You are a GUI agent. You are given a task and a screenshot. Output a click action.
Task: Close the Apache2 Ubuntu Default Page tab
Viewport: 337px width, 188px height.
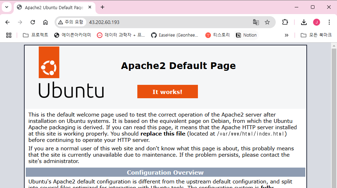point(90,7)
